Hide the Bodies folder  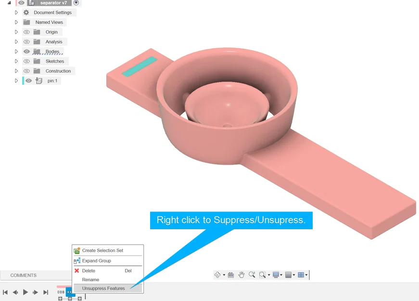coord(26,52)
